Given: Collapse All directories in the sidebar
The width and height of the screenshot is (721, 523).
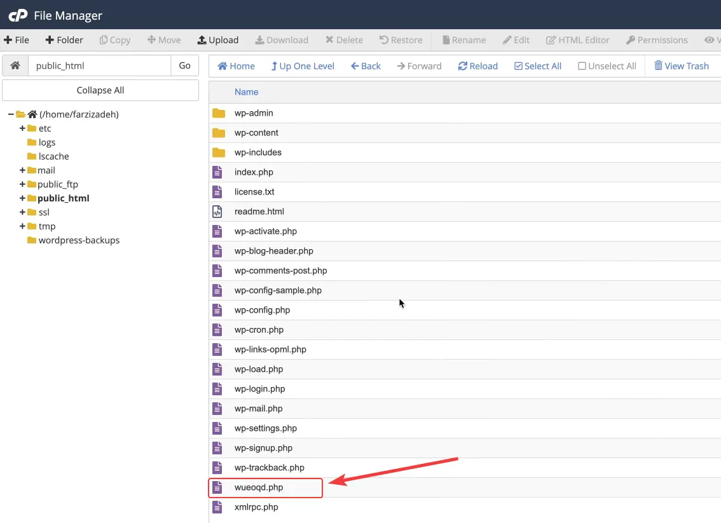Looking at the screenshot, I should click(100, 90).
